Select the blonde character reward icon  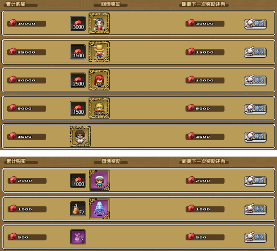tap(99, 108)
